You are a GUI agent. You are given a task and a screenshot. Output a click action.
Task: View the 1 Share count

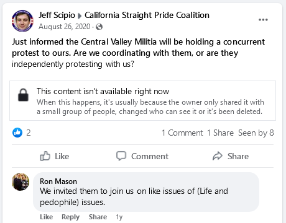pyautogui.click(x=220, y=133)
